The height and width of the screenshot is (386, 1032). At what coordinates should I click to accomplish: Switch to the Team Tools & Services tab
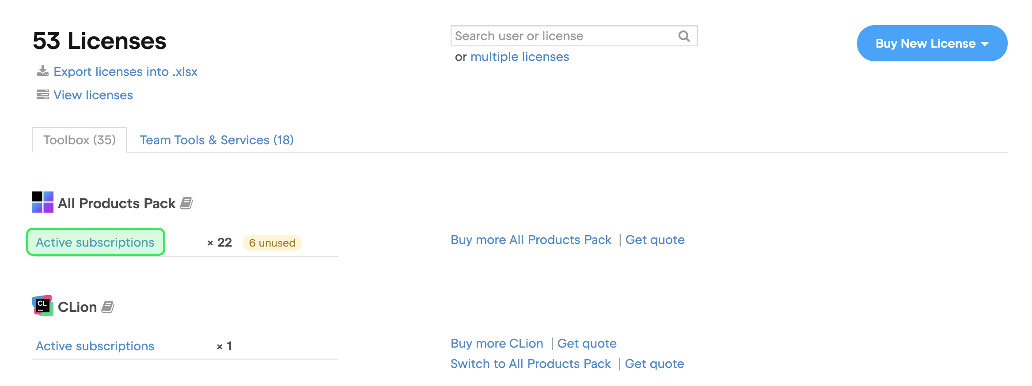pos(216,140)
